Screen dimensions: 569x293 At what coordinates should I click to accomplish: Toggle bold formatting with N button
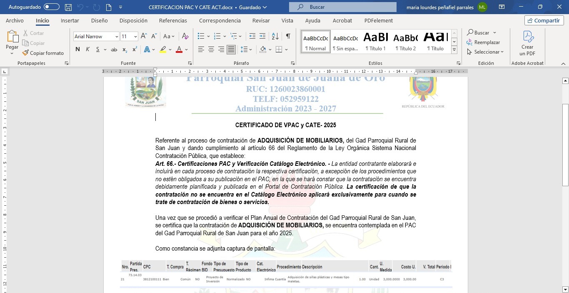click(77, 49)
